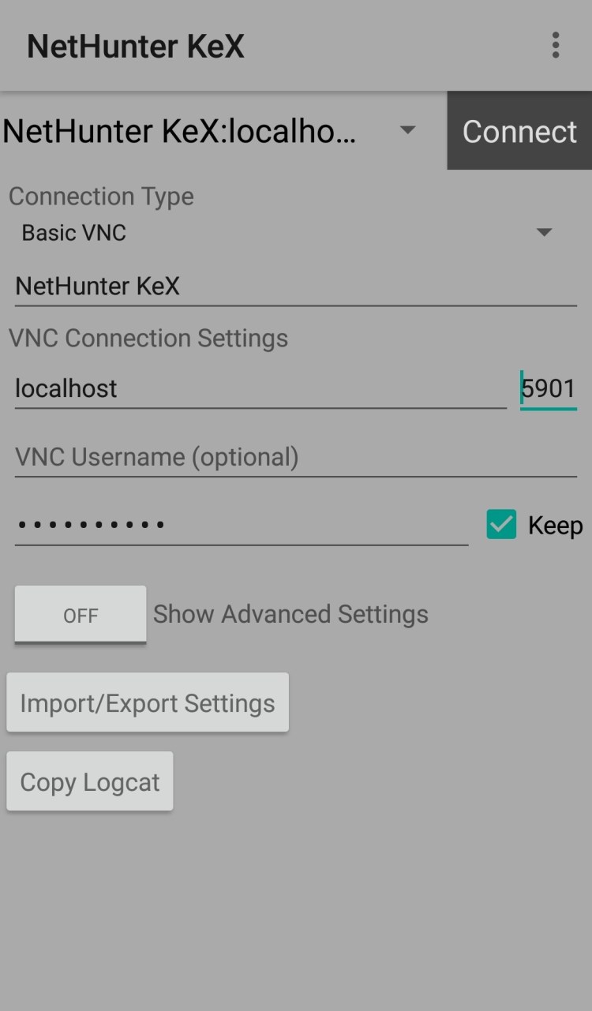Click the localhost address field
This screenshot has width=592, height=1011.
tap(260, 388)
